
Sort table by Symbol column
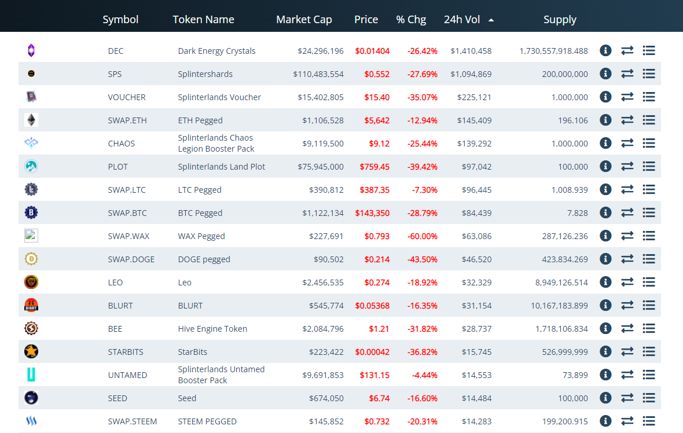point(120,20)
